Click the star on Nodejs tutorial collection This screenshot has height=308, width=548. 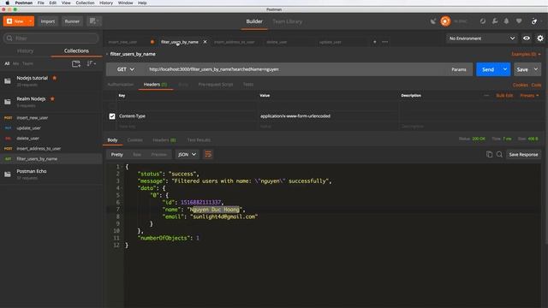coord(55,78)
